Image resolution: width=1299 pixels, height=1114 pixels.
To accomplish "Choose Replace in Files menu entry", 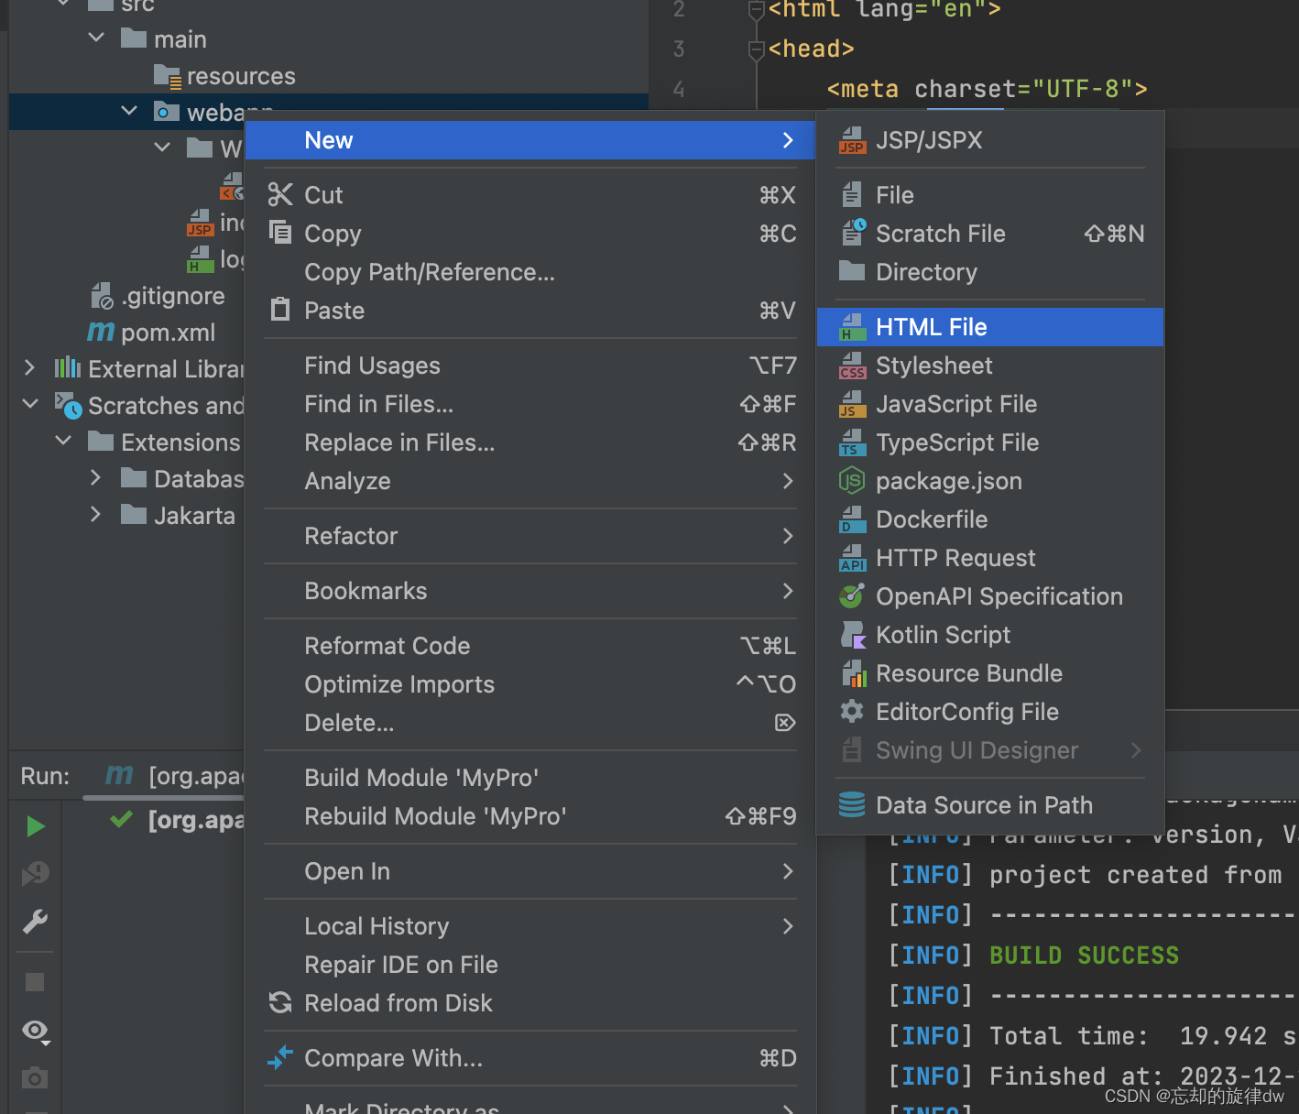I will pos(529,442).
